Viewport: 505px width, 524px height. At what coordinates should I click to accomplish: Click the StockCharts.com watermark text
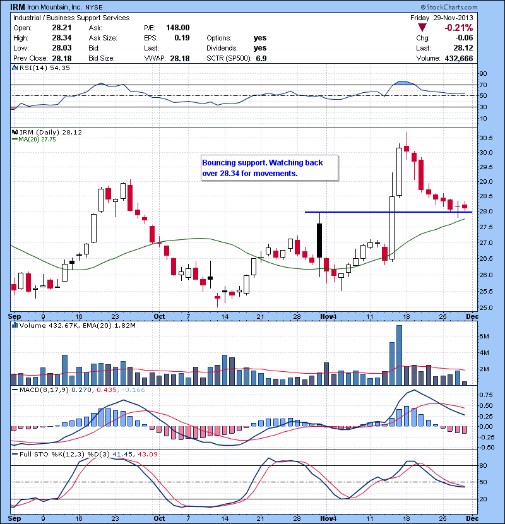pyautogui.click(x=449, y=7)
